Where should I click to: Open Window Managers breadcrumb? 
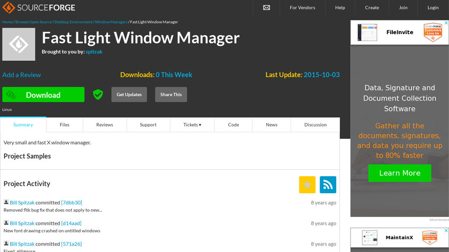coord(111,22)
